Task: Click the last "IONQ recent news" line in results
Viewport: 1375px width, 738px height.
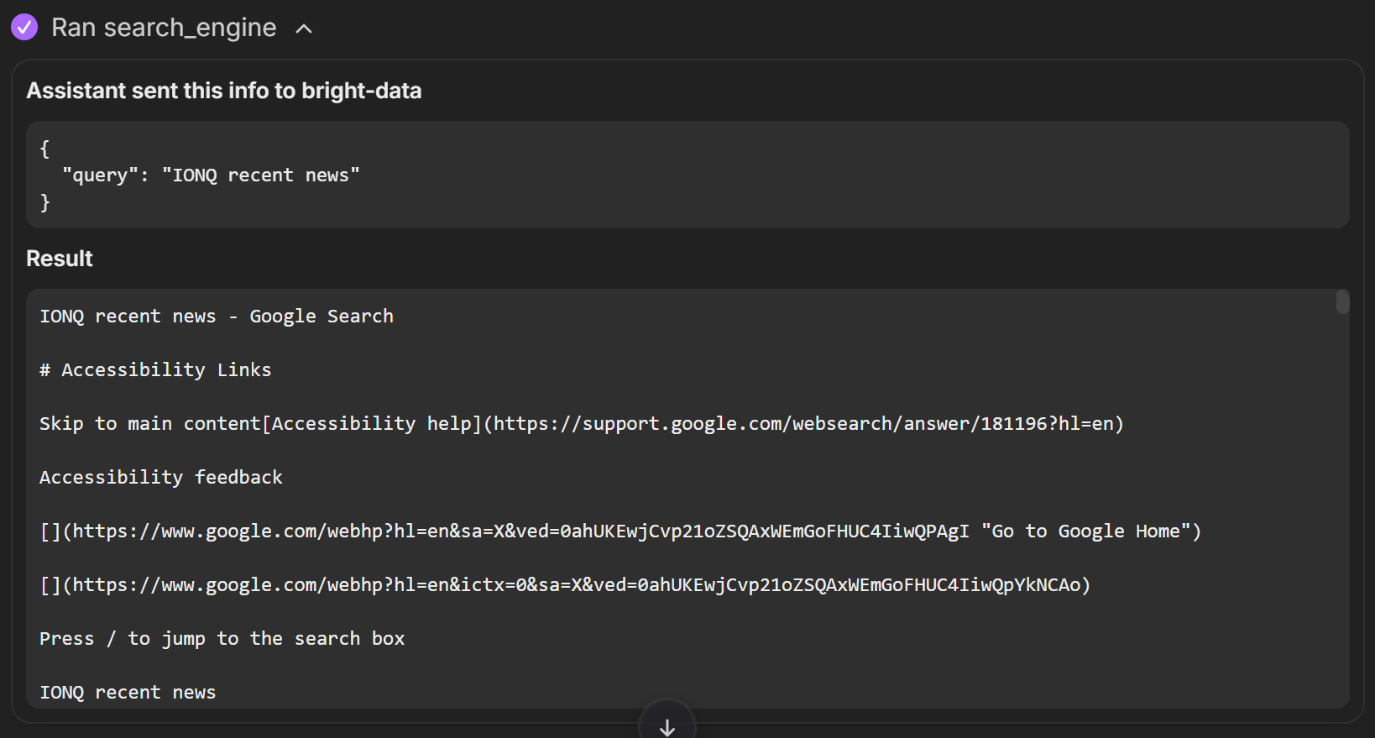Action: pyautogui.click(x=128, y=693)
